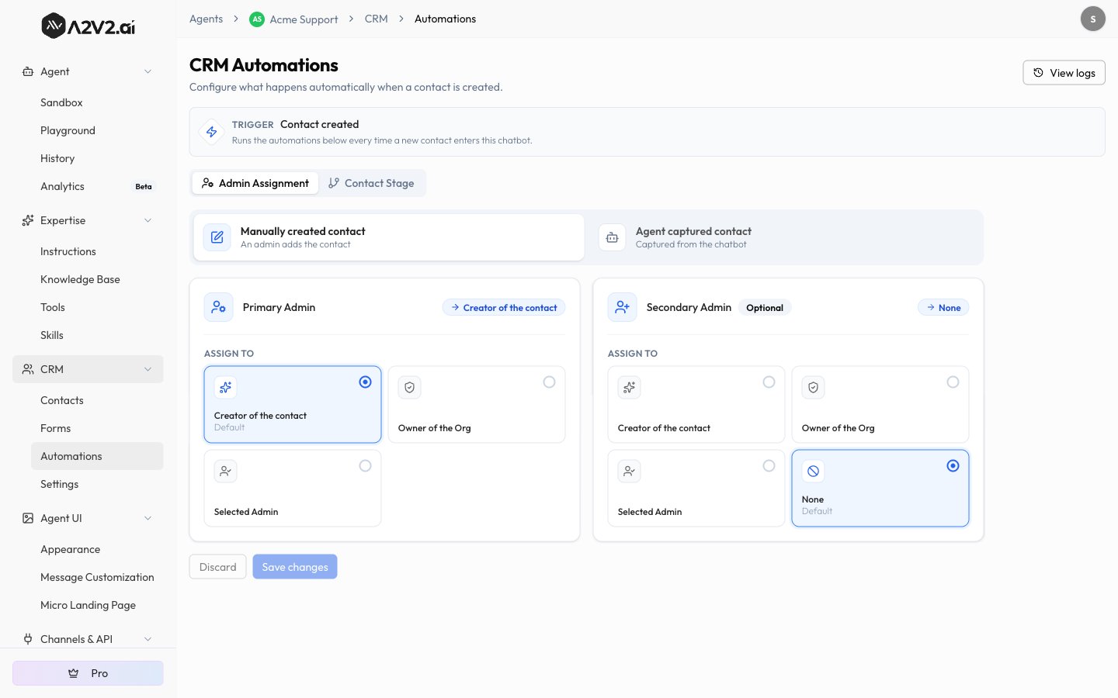
Task: Collapse the Expertise section chevron
Action: point(148,220)
